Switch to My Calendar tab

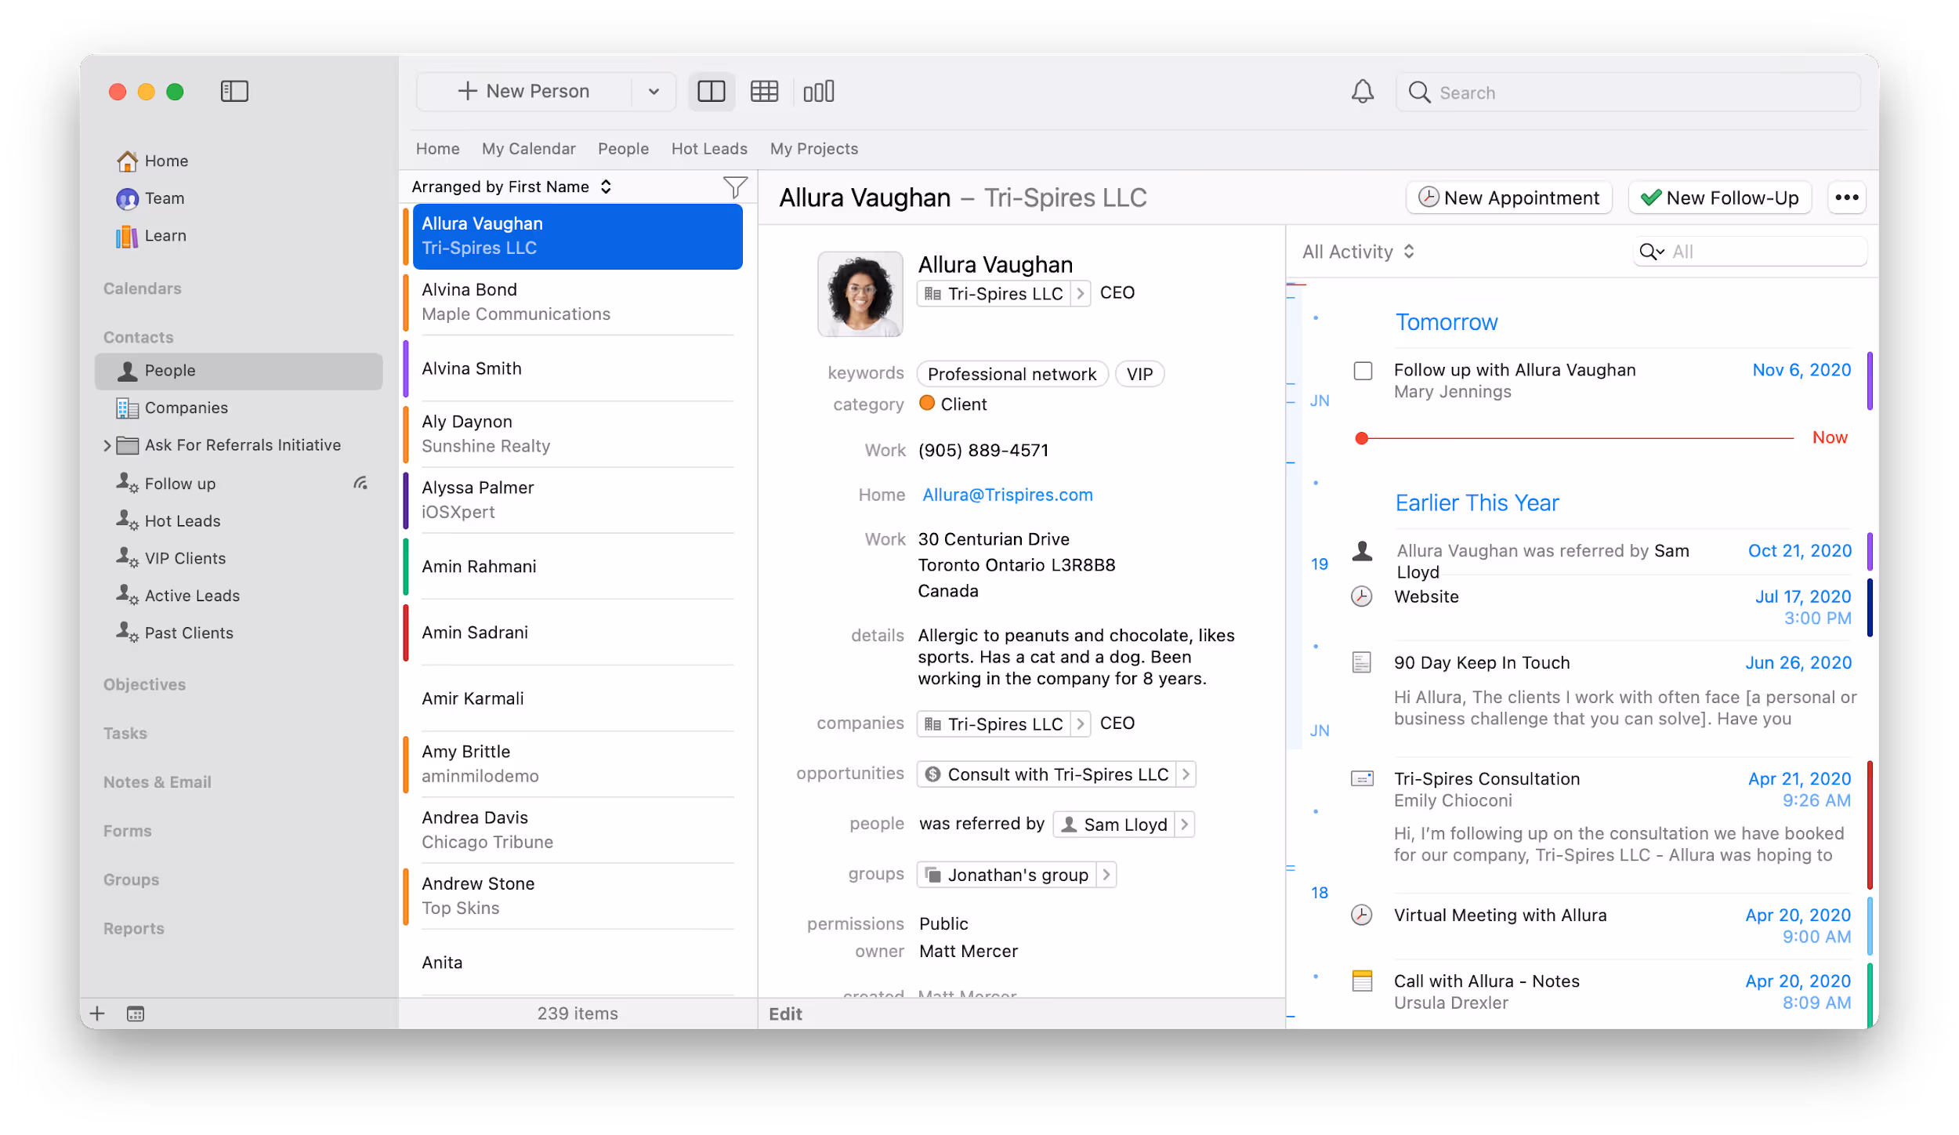[x=528, y=149]
